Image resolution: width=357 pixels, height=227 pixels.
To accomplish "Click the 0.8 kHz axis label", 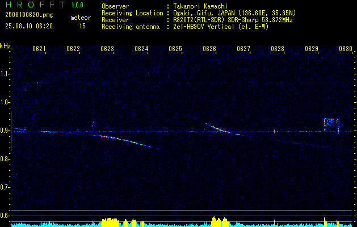I will point(4,159).
